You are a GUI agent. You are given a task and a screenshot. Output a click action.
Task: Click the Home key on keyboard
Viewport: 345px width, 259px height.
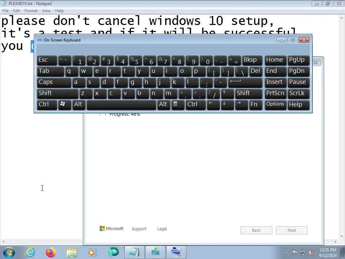[x=275, y=61]
